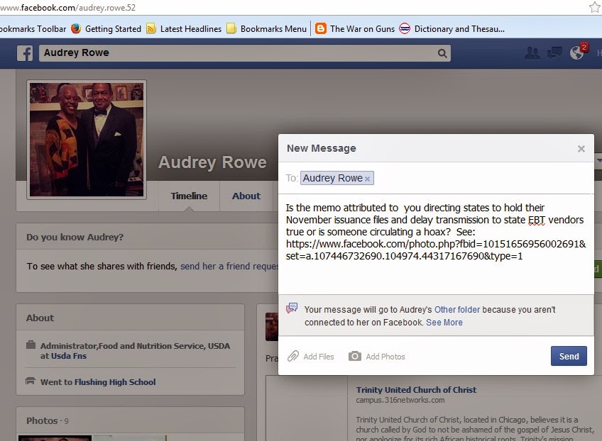Image resolution: width=602 pixels, height=441 pixels.
Task: Click the Firefox Getting Started bookmark icon
Action: point(76,29)
